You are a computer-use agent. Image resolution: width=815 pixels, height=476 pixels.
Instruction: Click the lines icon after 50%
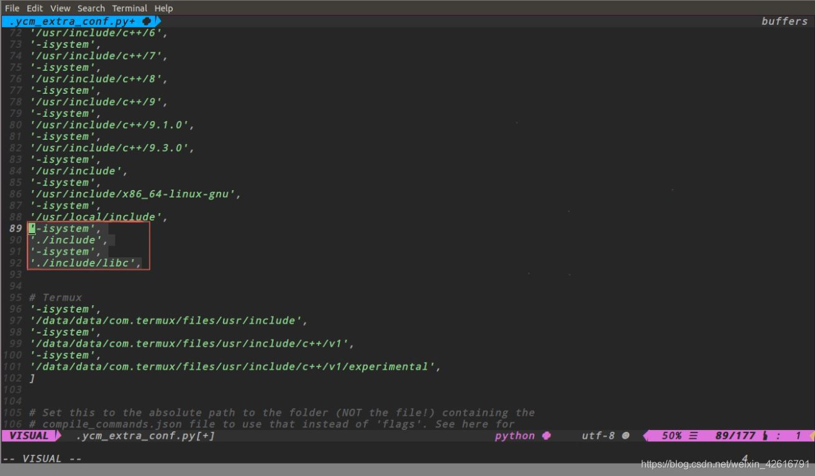[694, 436]
